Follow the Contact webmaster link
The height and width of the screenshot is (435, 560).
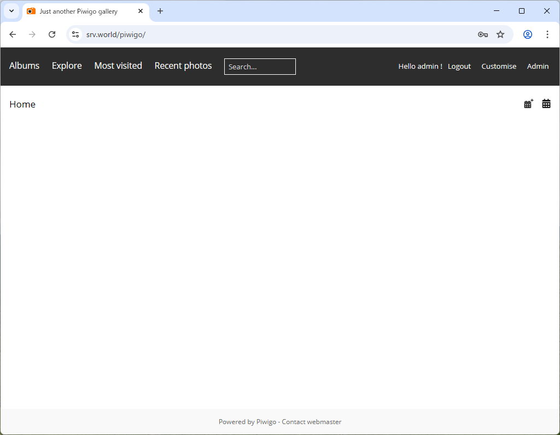[311, 421]
